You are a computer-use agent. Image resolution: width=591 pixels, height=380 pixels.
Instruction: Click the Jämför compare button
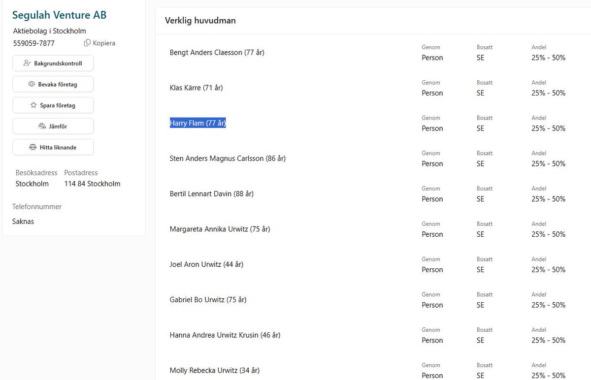click(x=53, y=126)
